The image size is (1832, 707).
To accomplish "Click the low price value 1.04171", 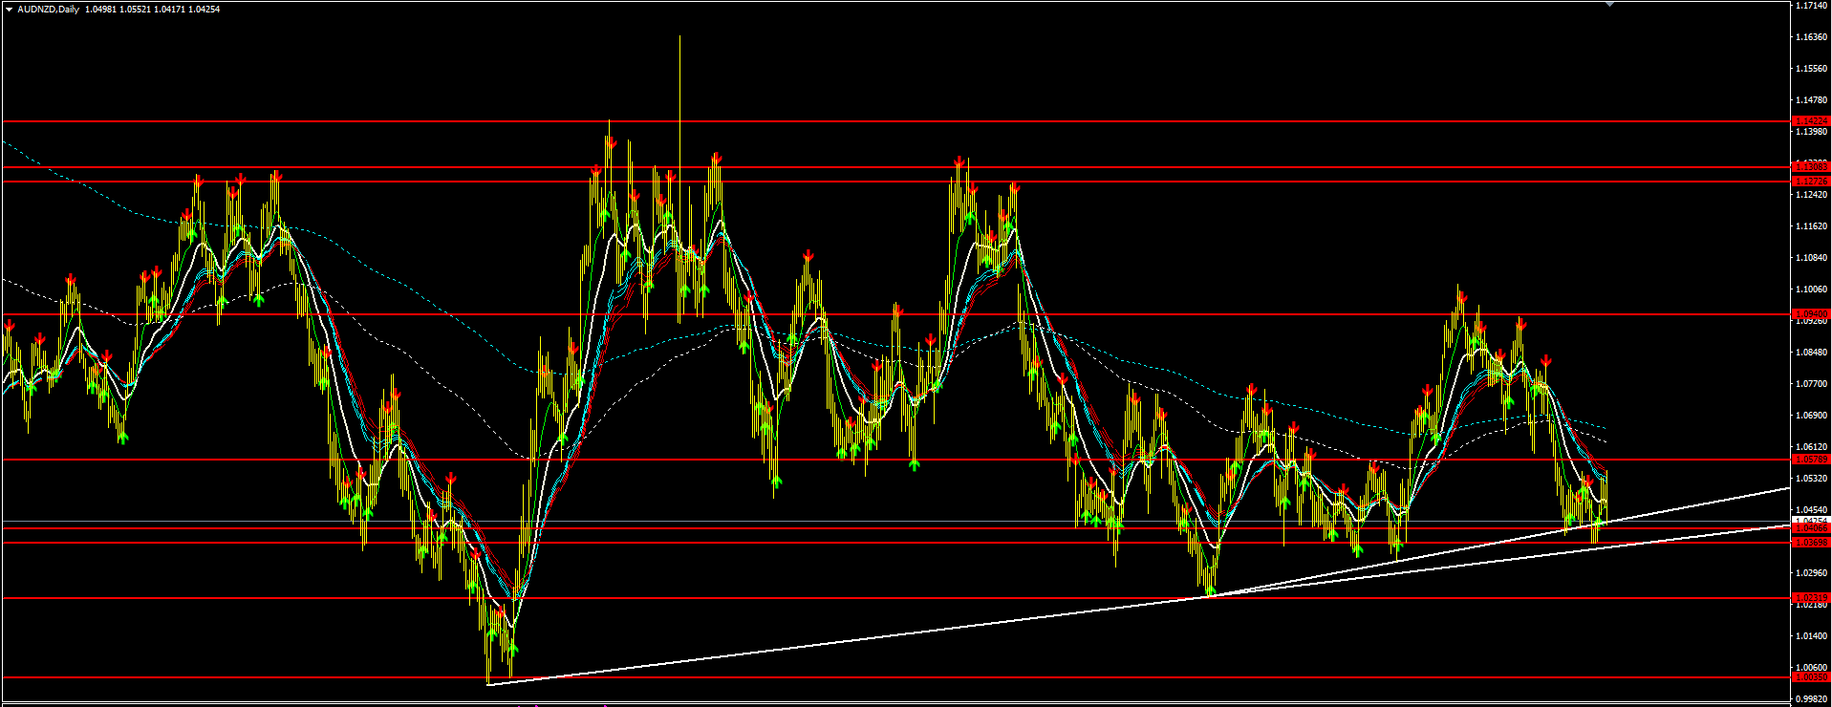I will tap(170, 10).
